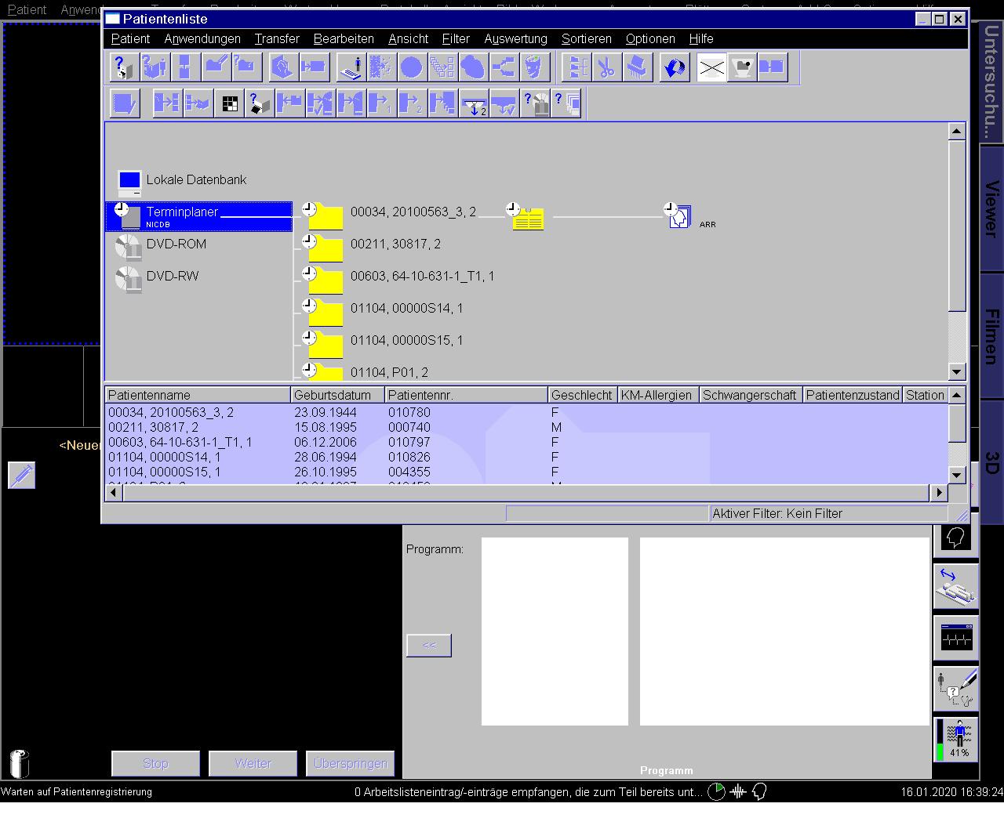Viewport: 1004px width, 818px height.
Task: Click the blue globe arrow toolbar icon
Action: point(674,68)
